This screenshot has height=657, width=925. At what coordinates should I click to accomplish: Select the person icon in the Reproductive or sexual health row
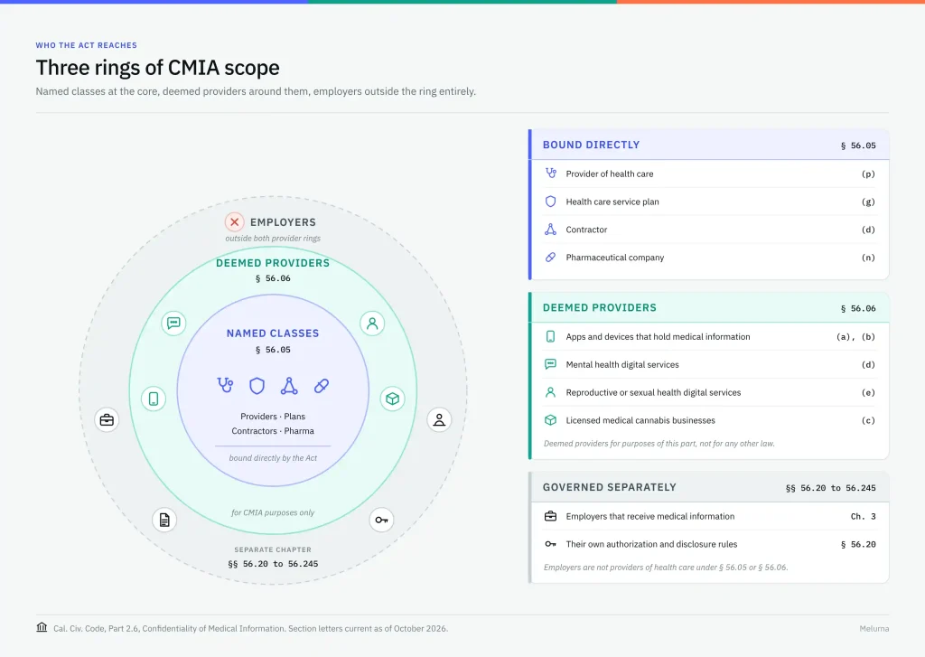coord(550,392)
